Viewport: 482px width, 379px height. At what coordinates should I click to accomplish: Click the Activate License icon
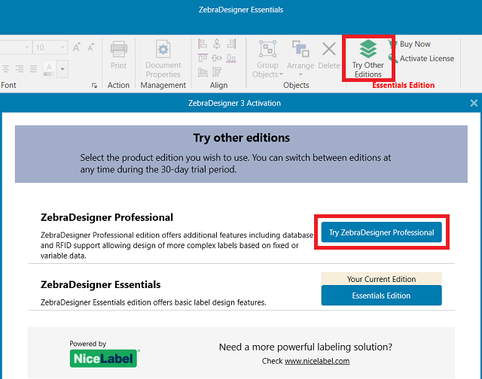click(392, 59)
